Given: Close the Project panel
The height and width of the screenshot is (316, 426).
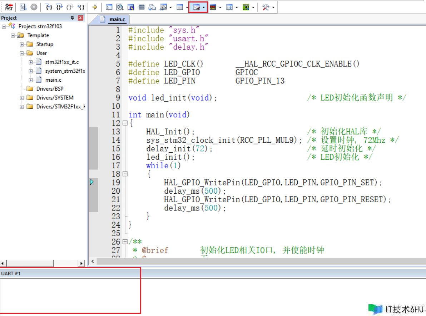Looking at the screenshot, I should (80, 18).
